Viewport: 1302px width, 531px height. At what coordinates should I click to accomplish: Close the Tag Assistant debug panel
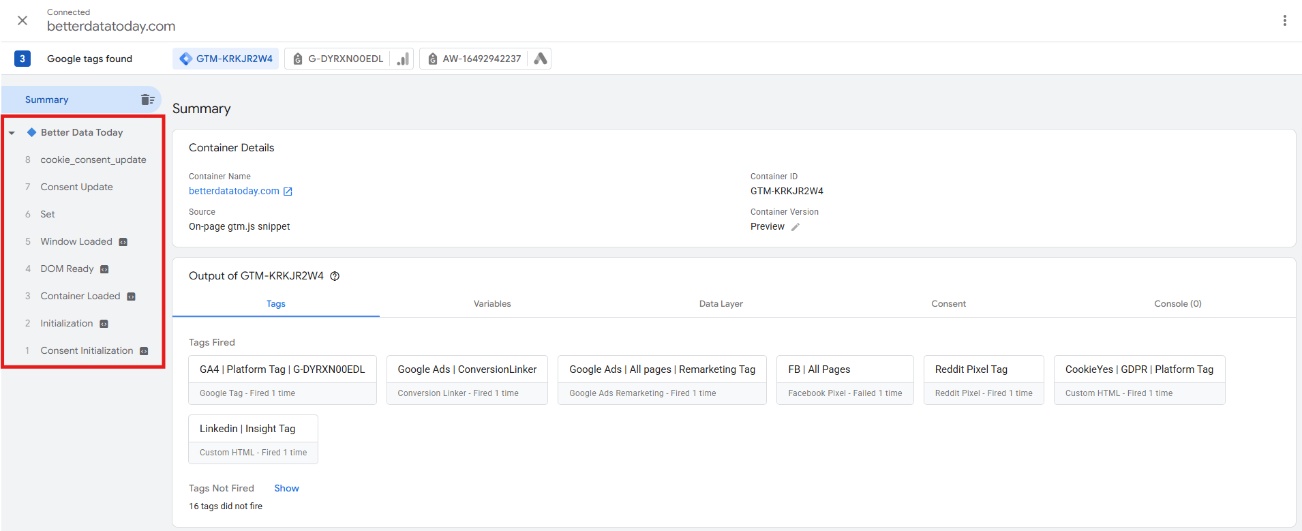tap(22, 20)
